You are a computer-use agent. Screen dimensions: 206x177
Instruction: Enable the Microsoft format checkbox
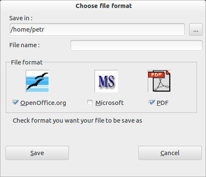(90, 102)
